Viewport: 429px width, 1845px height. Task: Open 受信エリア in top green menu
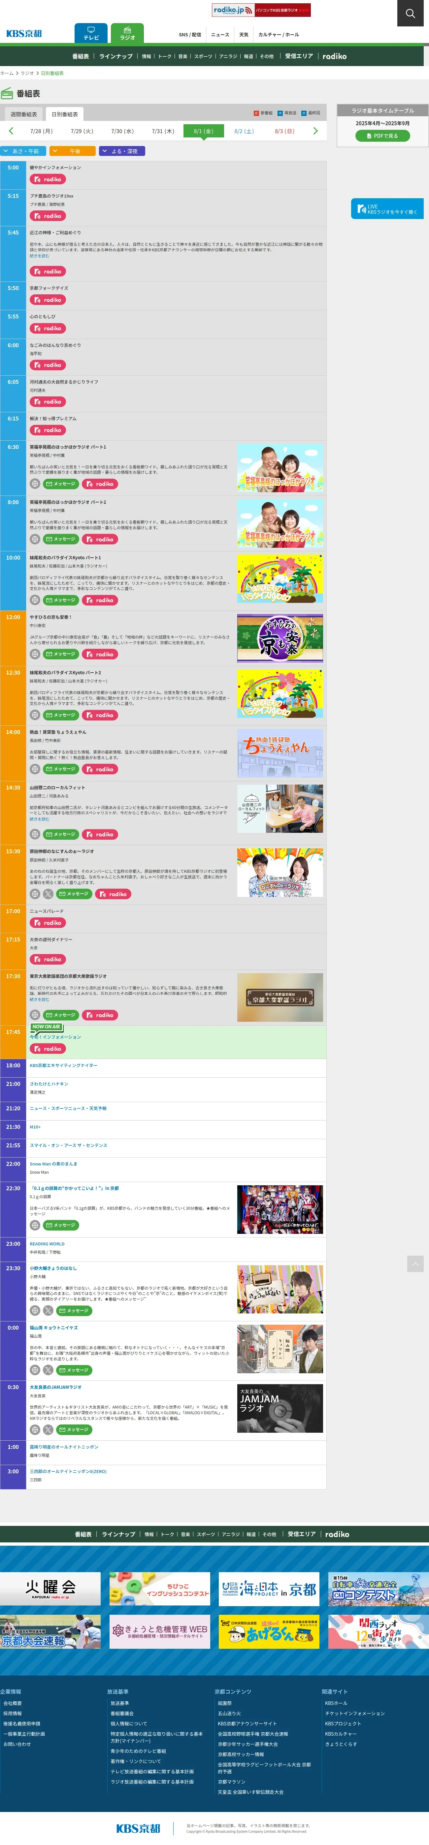point(299,56)
